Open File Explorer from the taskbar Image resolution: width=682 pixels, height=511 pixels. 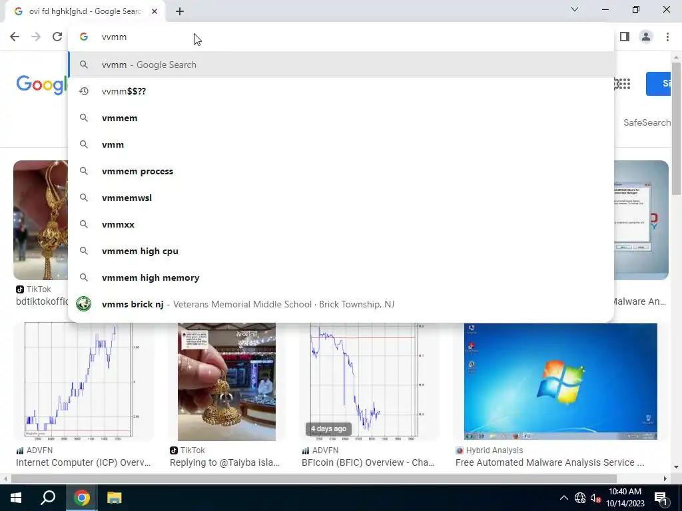115,498
